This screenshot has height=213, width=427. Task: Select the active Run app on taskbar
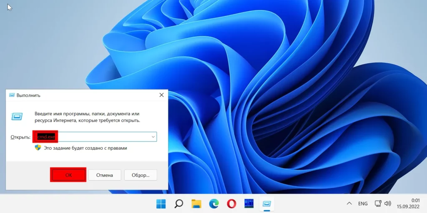pos(266,203)
